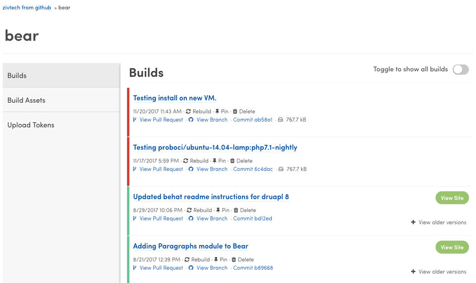
Task: Select the Builds sidebar tab
Action: pyautogui.click(x=17, y=75)
